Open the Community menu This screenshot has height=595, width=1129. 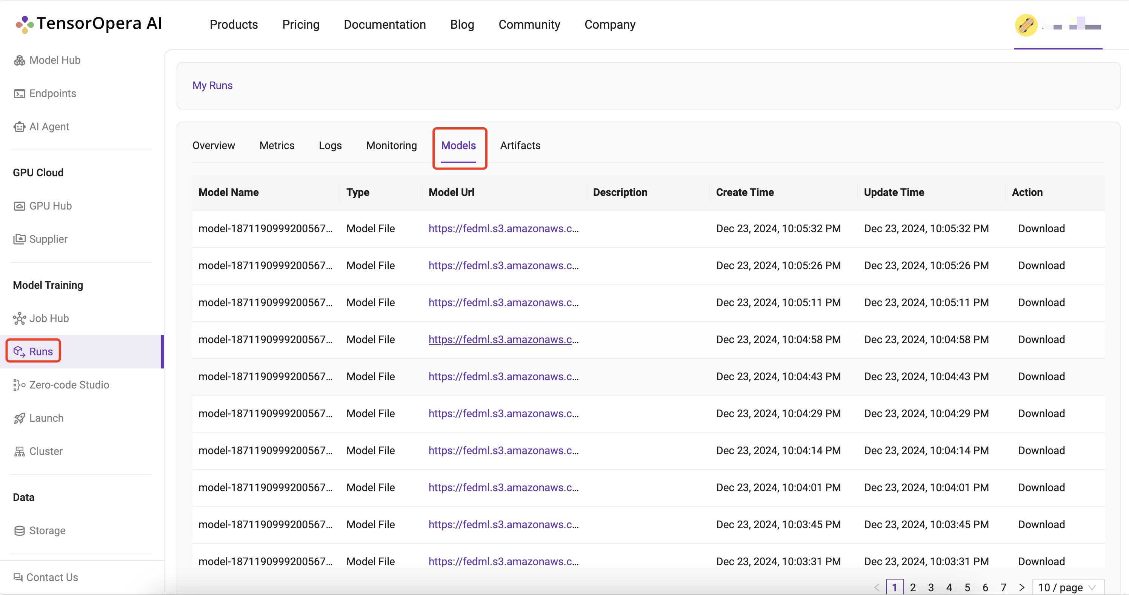point(529,25)
